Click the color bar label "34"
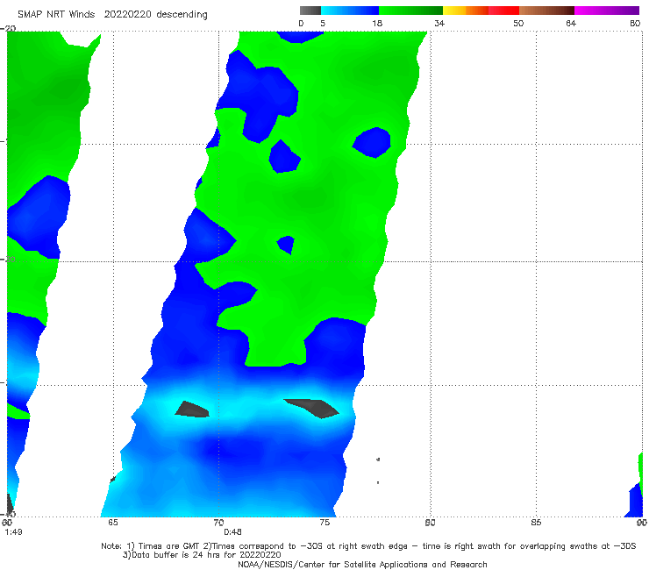 (x=439, y=23)
